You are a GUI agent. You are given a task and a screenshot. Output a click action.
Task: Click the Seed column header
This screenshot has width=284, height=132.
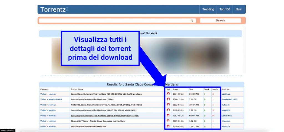coord(206,89)
